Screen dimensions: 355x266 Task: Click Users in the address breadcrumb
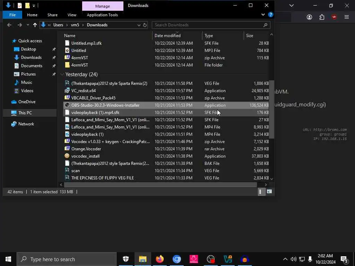(x=58, y=25)
